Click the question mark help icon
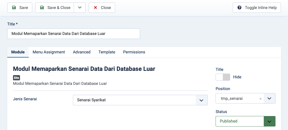Screen dimensions: 288x130 pyautogui.click(x=239, y=8)
